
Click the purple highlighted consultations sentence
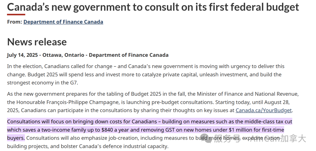(x=150, y=130)
